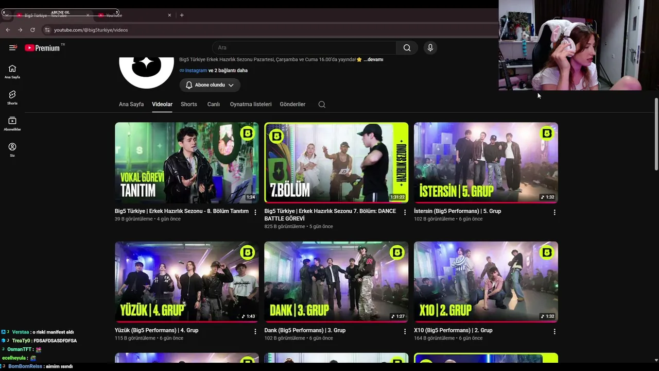Open options for 8. Bölüm Tanıtım video
Screen dimensions: 659x371
pyautogui.click(x=255, y=212)
